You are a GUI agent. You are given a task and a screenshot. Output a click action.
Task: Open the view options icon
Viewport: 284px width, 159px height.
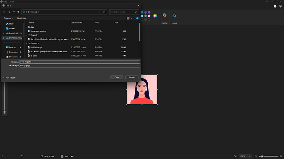tap(128, 18)
